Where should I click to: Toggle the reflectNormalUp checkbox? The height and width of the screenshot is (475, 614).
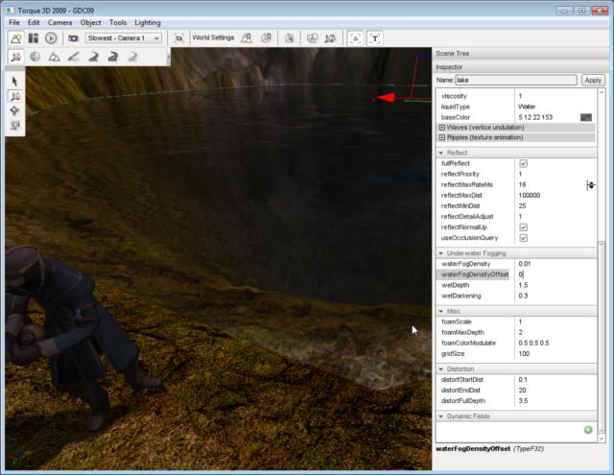coord(523,227)
